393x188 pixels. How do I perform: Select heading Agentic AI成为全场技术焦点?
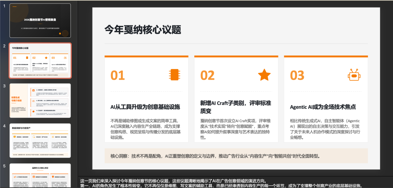[323, 107]
